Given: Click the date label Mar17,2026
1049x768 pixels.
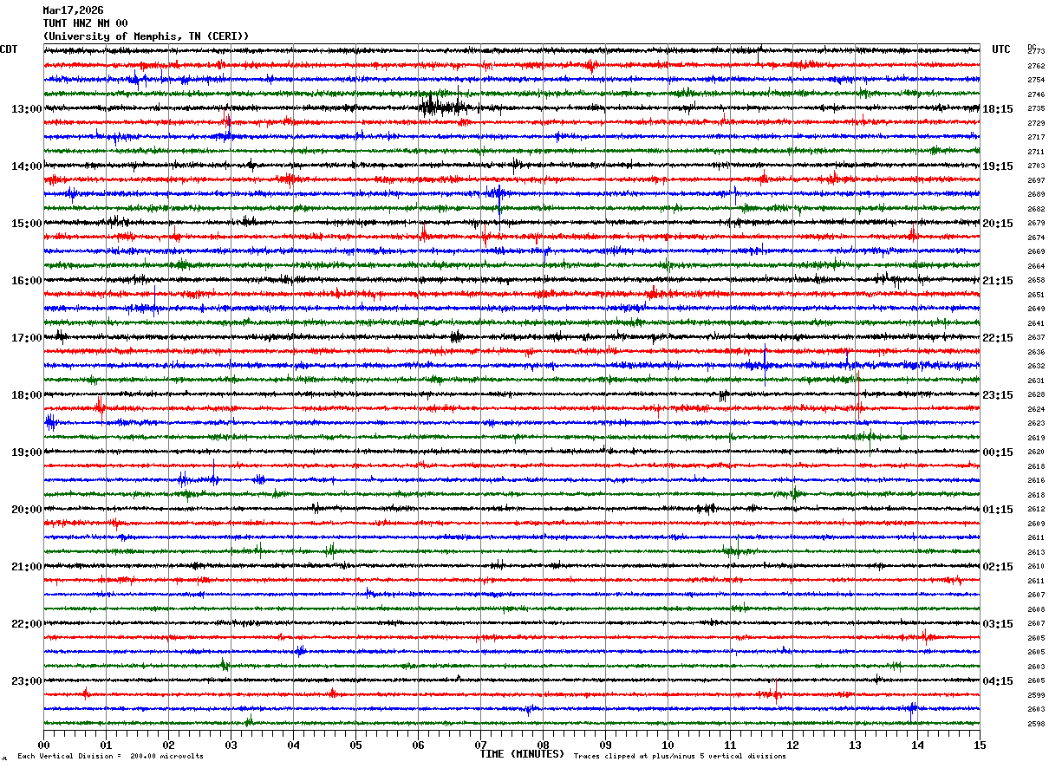Looking at the screenshot, I should coord(73,10).
